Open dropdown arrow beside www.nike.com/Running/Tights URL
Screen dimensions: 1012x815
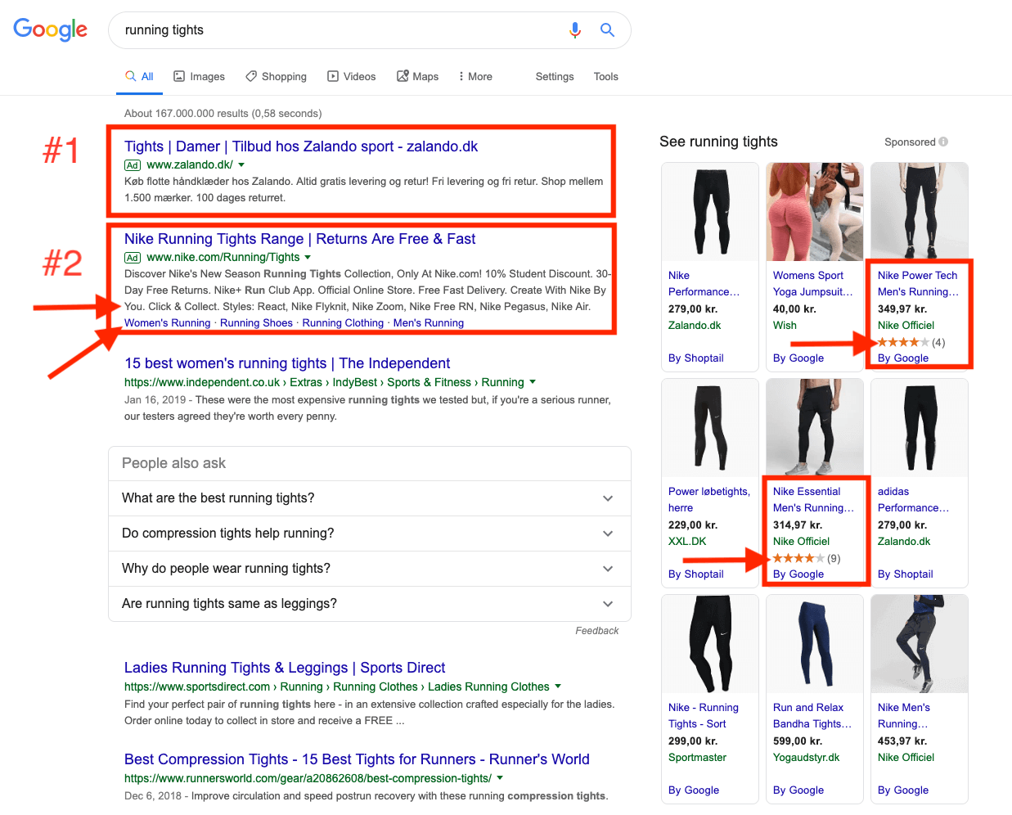(308, 258)
